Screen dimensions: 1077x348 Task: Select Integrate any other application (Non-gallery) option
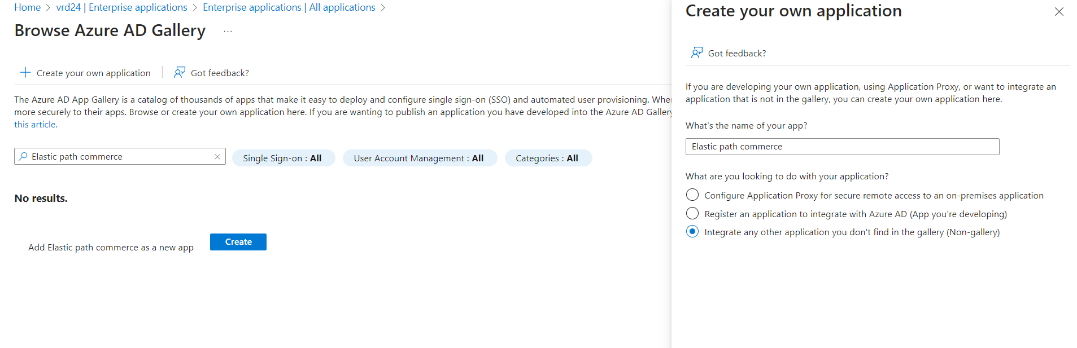point(692,232)
